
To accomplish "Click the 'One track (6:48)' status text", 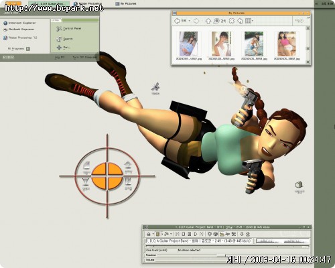I will pyautogui.click(x=157, y=251).
